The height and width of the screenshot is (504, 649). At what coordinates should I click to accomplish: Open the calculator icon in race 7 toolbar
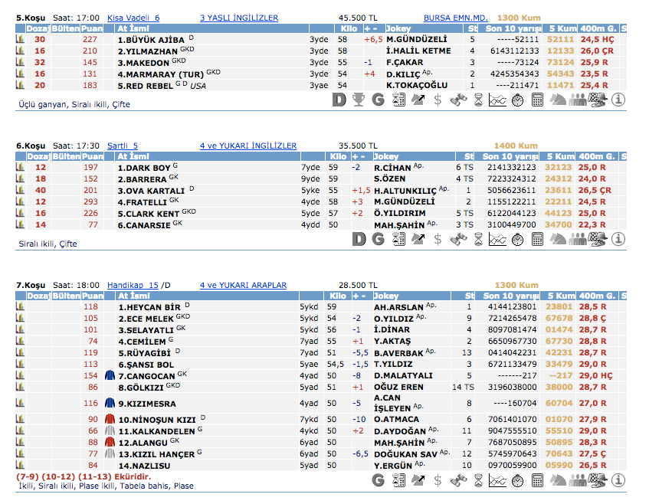coord(537,481)
